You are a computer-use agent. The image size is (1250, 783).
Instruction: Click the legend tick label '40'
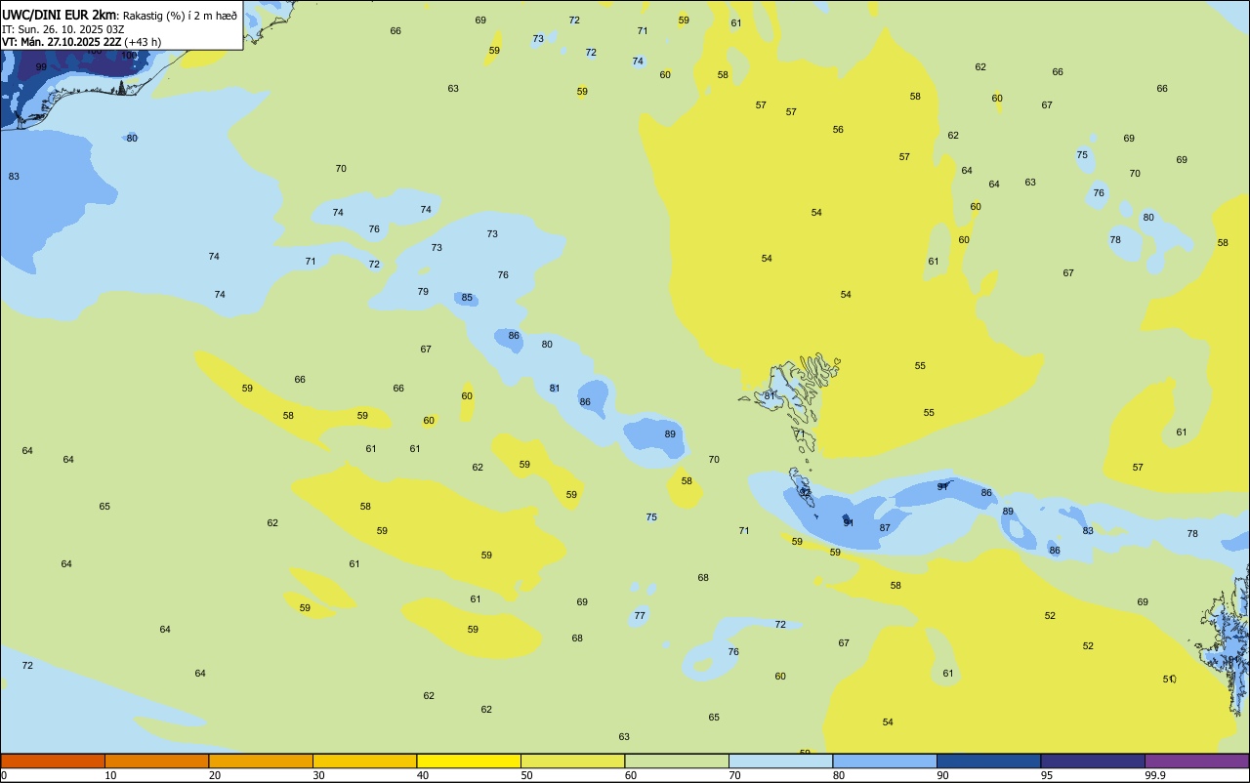(x=423, y=775)
